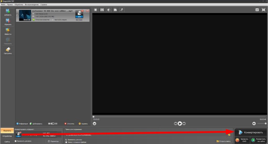Switch to the Устройства tab
The width and height of the screenshot is (268, 144).
tap(7, 136)
